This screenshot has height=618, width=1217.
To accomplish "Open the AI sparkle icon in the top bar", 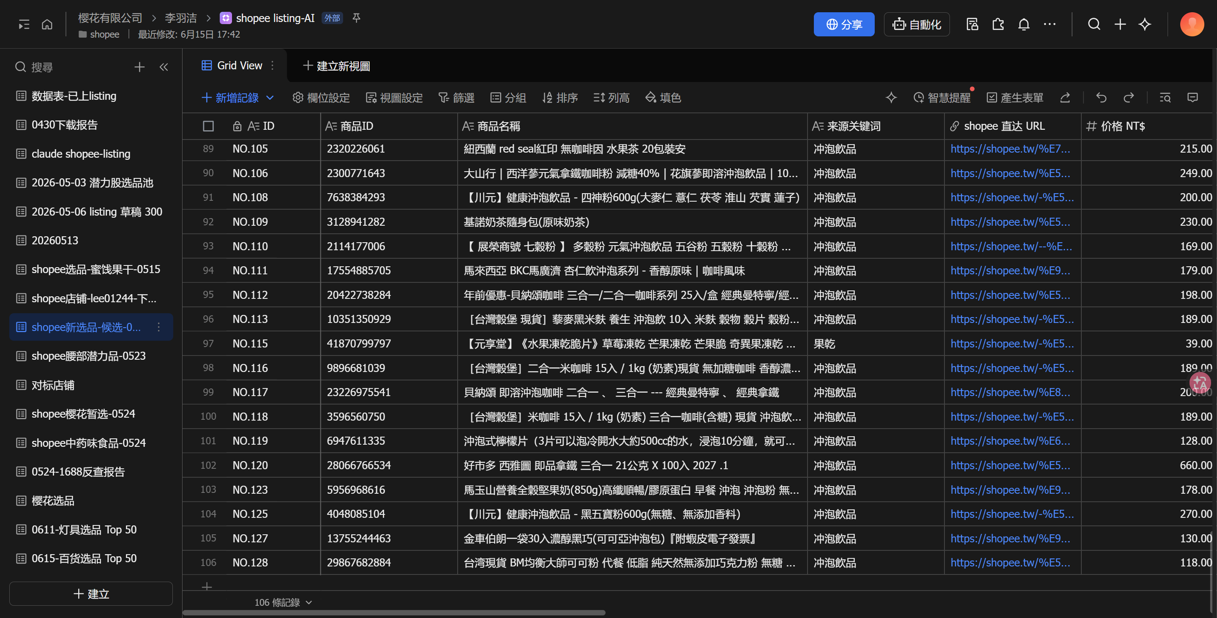I will pyautogui.click(x=1145, y=24).
